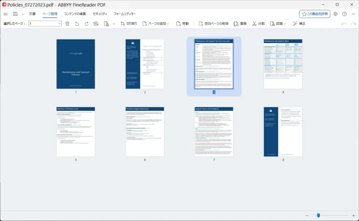
Task: Select page 7 Terms and Conditions thumbnail
Action: (x=214, y=132)
